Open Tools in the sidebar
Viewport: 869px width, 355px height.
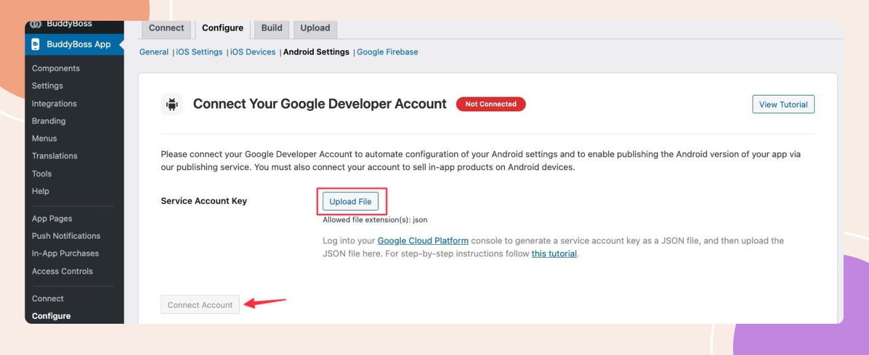click(x=42, y=174)
